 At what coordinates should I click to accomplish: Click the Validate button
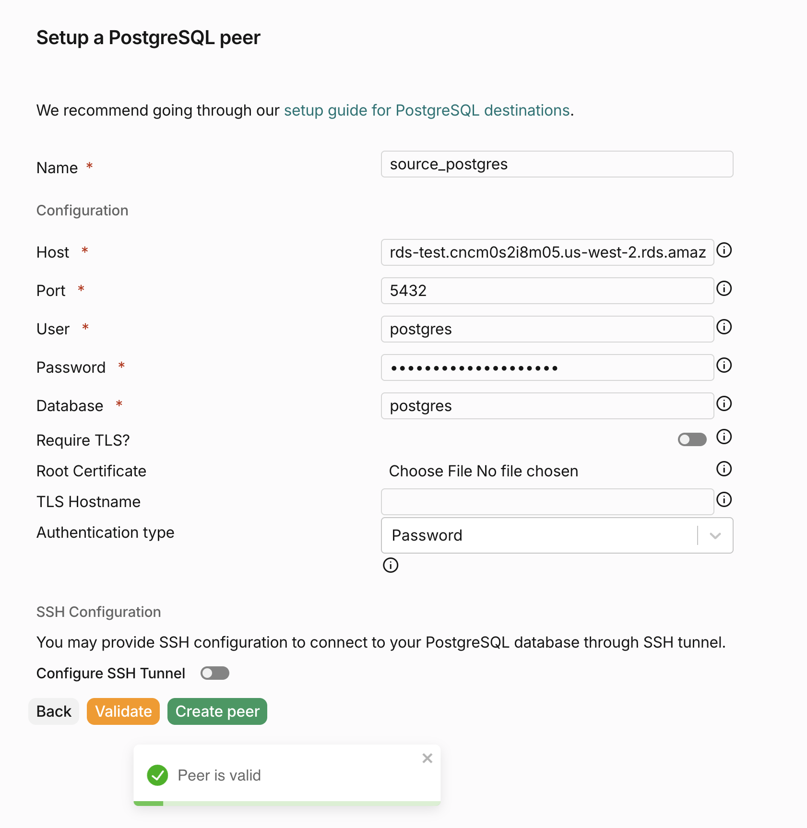coord(123,711)
